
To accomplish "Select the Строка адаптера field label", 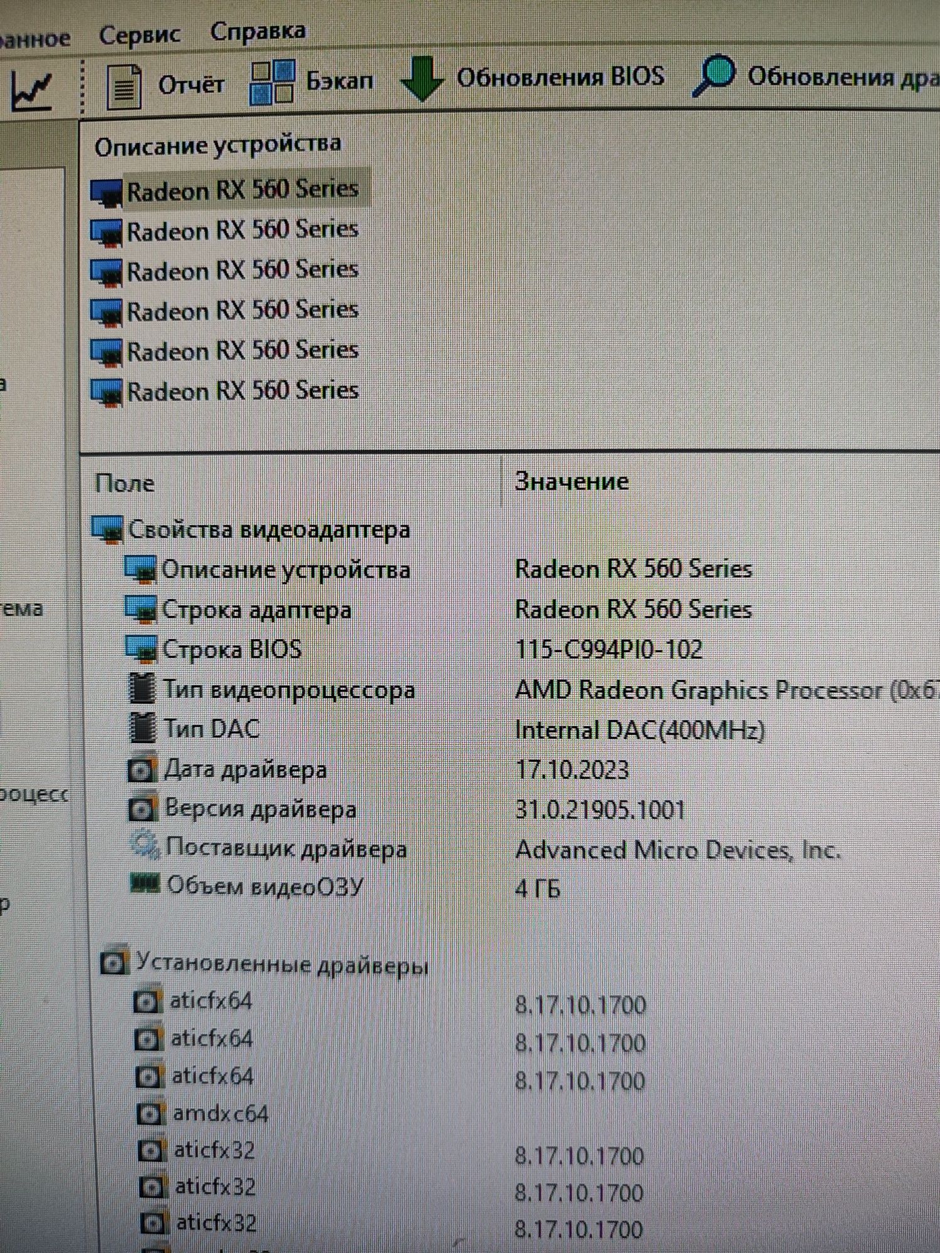I will (256, 610).
